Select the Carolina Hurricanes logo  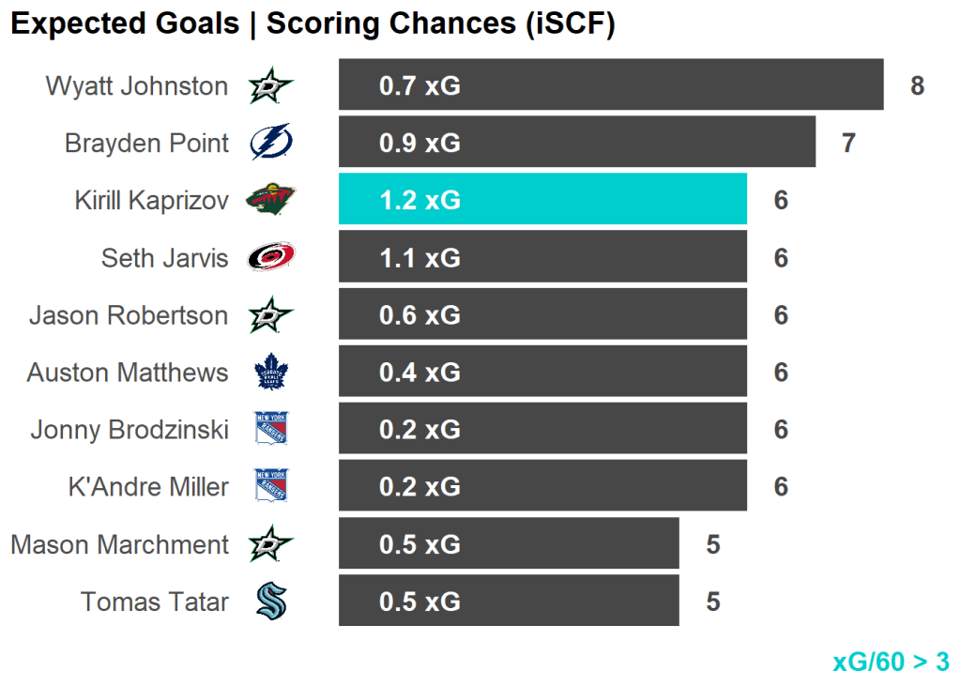(271, 257)
